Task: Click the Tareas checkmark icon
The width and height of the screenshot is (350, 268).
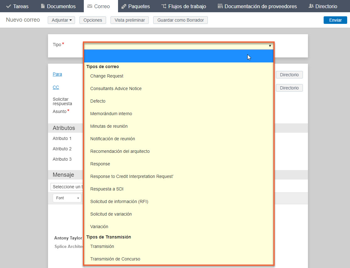Action: click(8, 6)
